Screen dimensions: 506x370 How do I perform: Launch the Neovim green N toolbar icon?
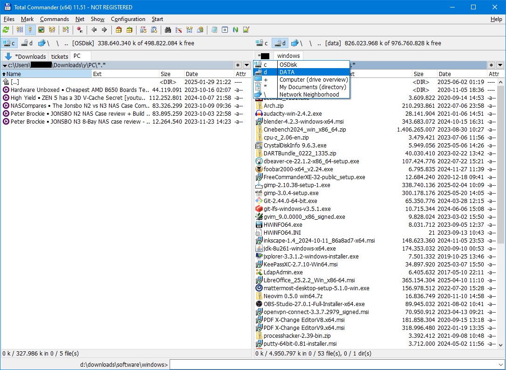236,30
